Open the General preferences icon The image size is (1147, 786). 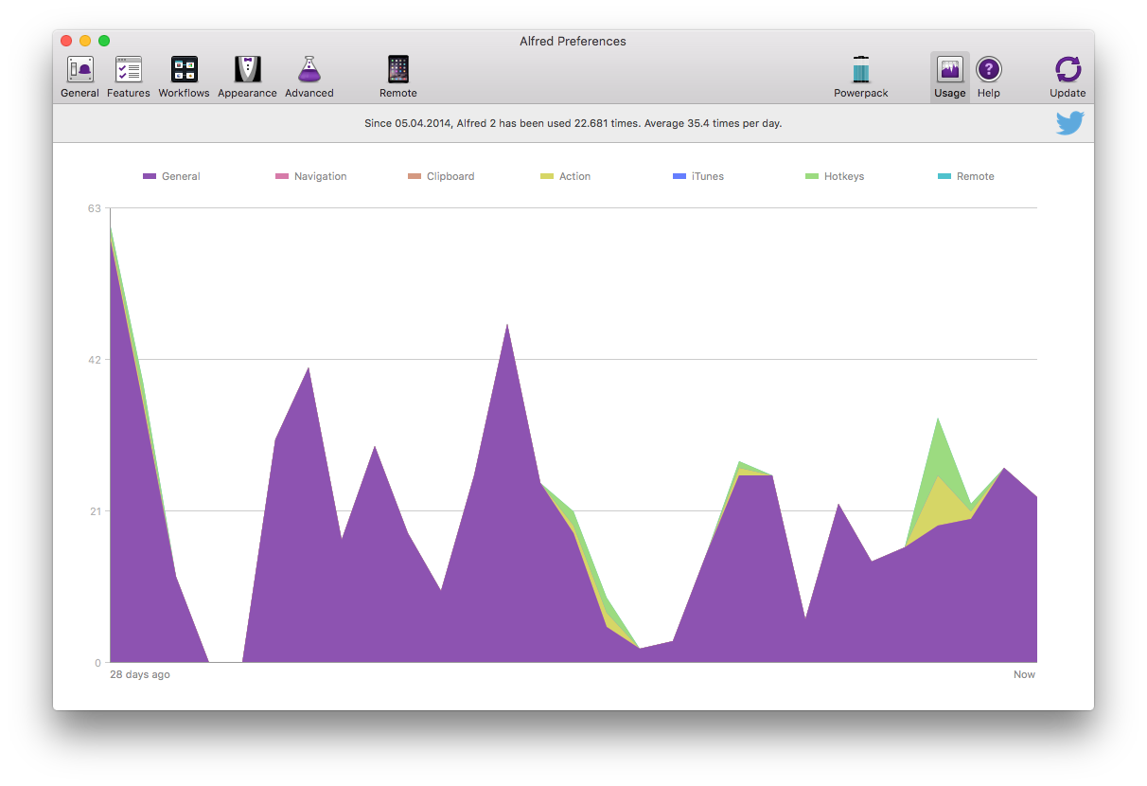pyautogui.click(x=79, y=70)
